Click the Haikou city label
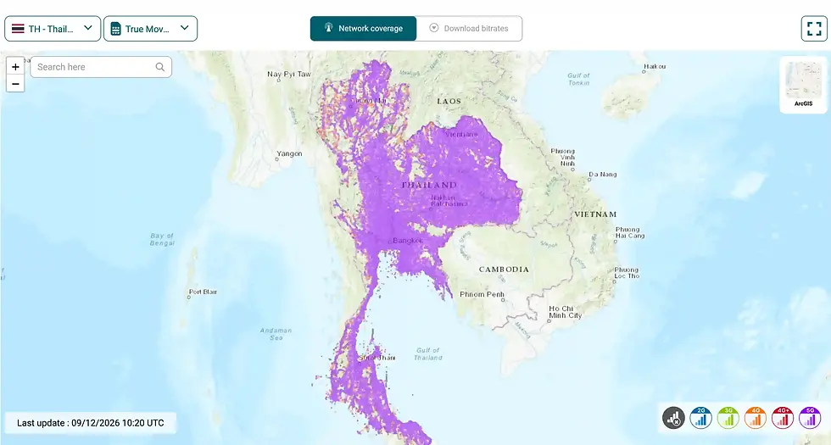 click(x=655, y=66)
